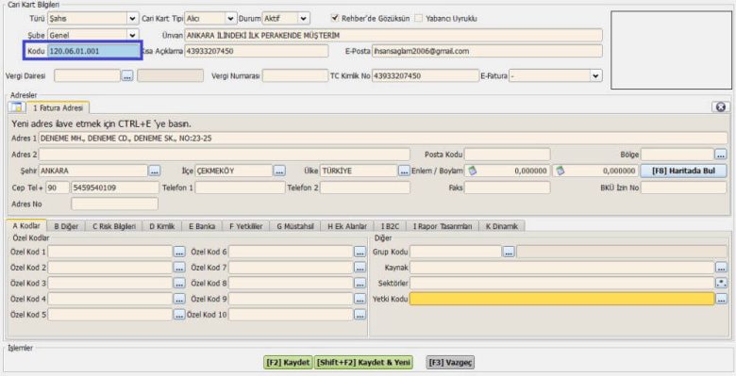This screenshot has width=736, height=376.
Task: Open lookup for Özel Kod 2
Action: click(179, 268)
